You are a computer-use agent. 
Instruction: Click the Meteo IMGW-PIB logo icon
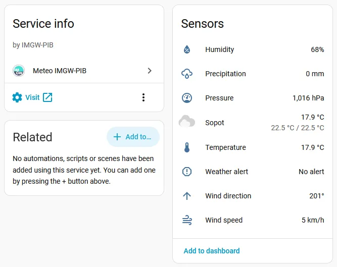point(19,71)
